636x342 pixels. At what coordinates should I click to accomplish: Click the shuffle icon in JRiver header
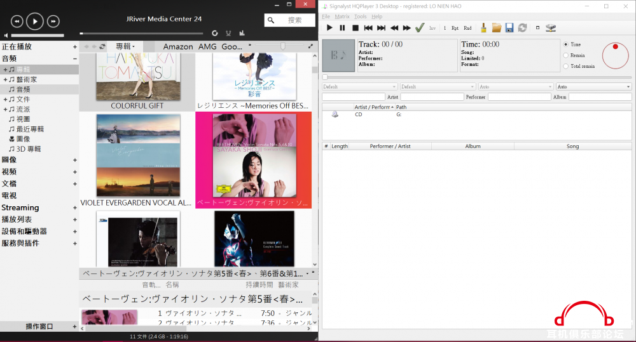click(x=228, y=33)
